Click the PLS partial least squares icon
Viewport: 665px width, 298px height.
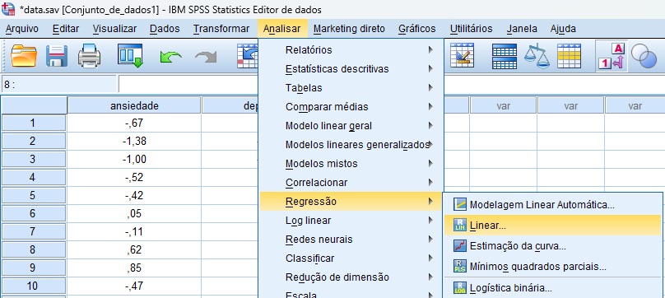point(460,266)
